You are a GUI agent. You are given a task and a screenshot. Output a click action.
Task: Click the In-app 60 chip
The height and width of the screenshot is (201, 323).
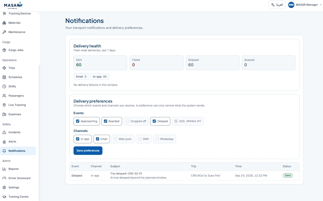point(100,77)
